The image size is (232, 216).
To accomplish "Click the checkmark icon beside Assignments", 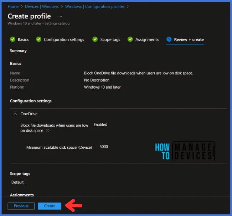I will coord(130,39).
